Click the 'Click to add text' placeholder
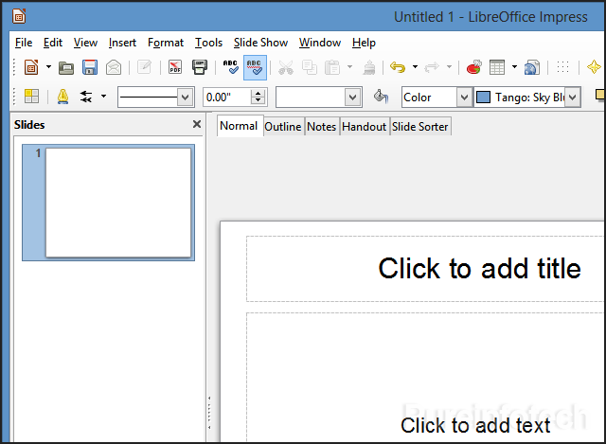Viewport: 606px width, 444px height. [475, 425]
